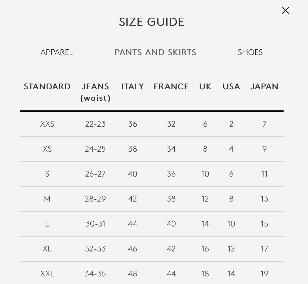Image resolution: width=308 pixels, height=284 pixels.
Task: Select the Pants and Skirts tab
Action: pyautogui.click(x=155, y=52)
